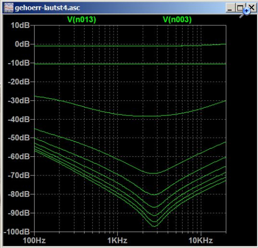Click the lowest curve's dip near -97dB
The image size is (258, 248).
[154, 226]
